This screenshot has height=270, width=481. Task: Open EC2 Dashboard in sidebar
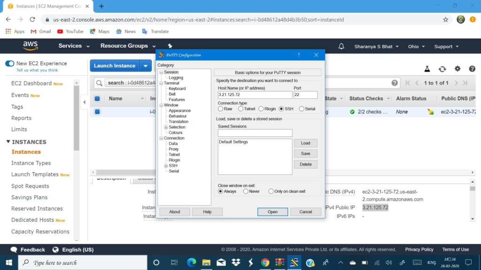click(31, 83)
